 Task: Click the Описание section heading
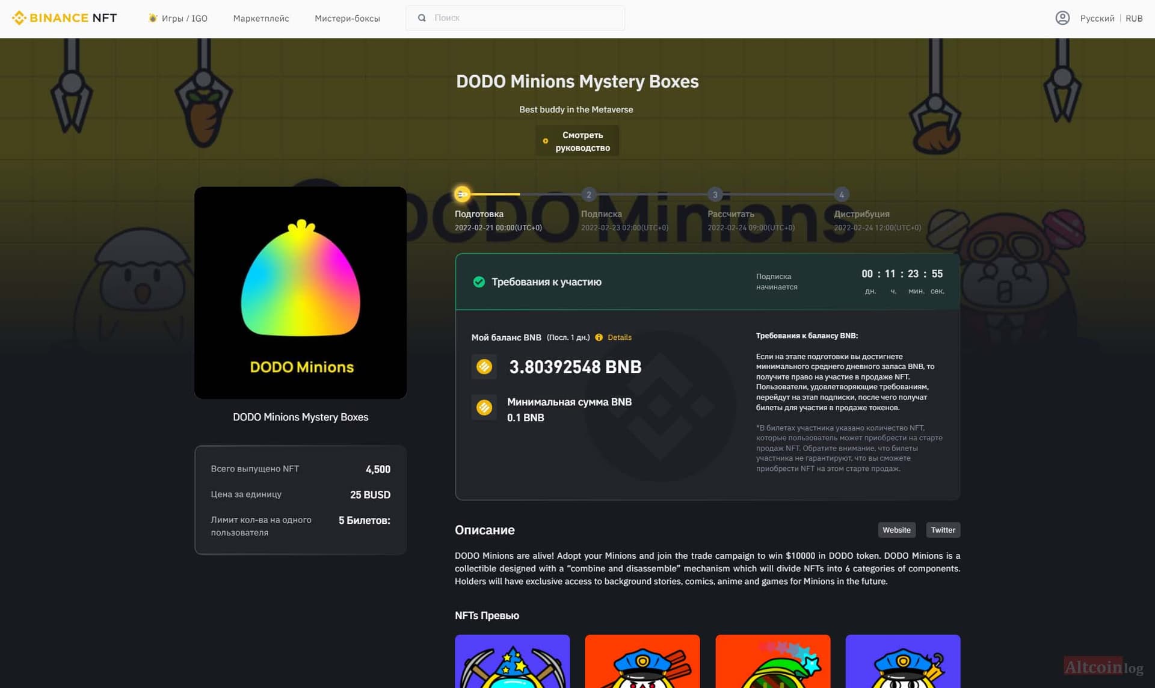point(485,530)
